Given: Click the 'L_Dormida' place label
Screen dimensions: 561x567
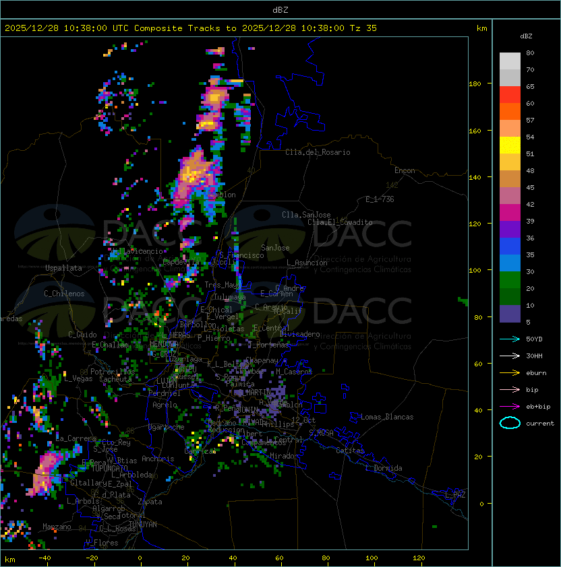Looking at the screenshot, I should pyautogui.click(x=384, y=468).
